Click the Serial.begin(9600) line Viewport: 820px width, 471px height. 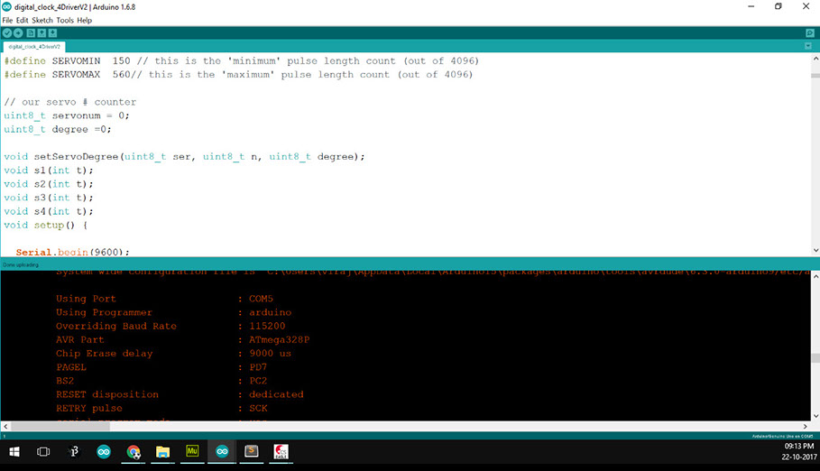click(72, 252)
